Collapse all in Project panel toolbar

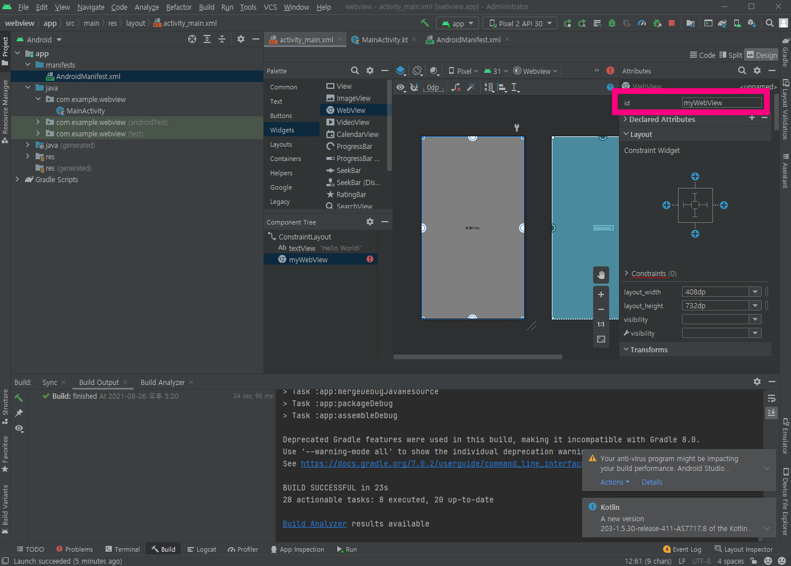[x=222, y=39]
